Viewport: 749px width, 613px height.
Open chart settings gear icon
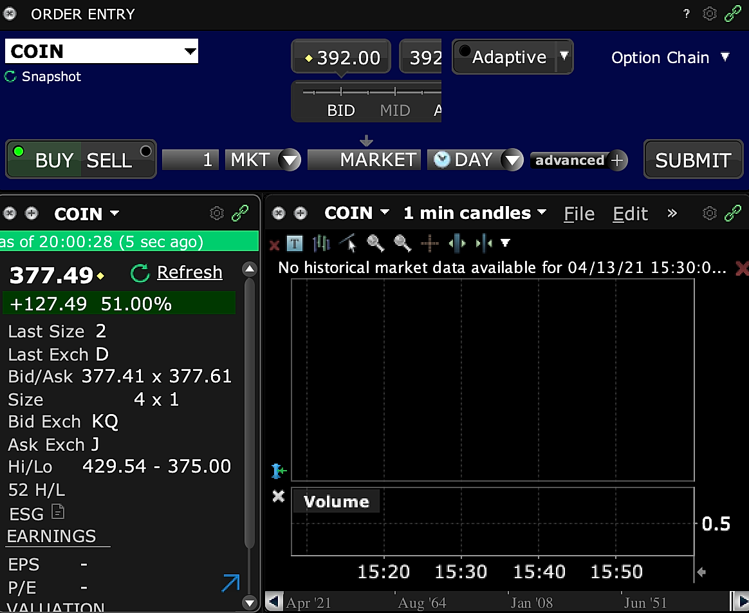point(710,213)
